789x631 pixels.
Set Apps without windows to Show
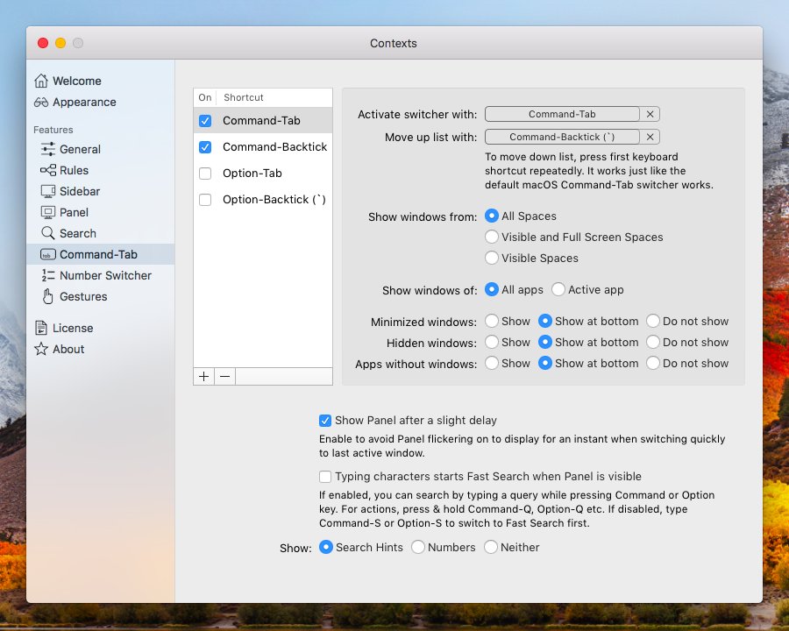(492, 364)
